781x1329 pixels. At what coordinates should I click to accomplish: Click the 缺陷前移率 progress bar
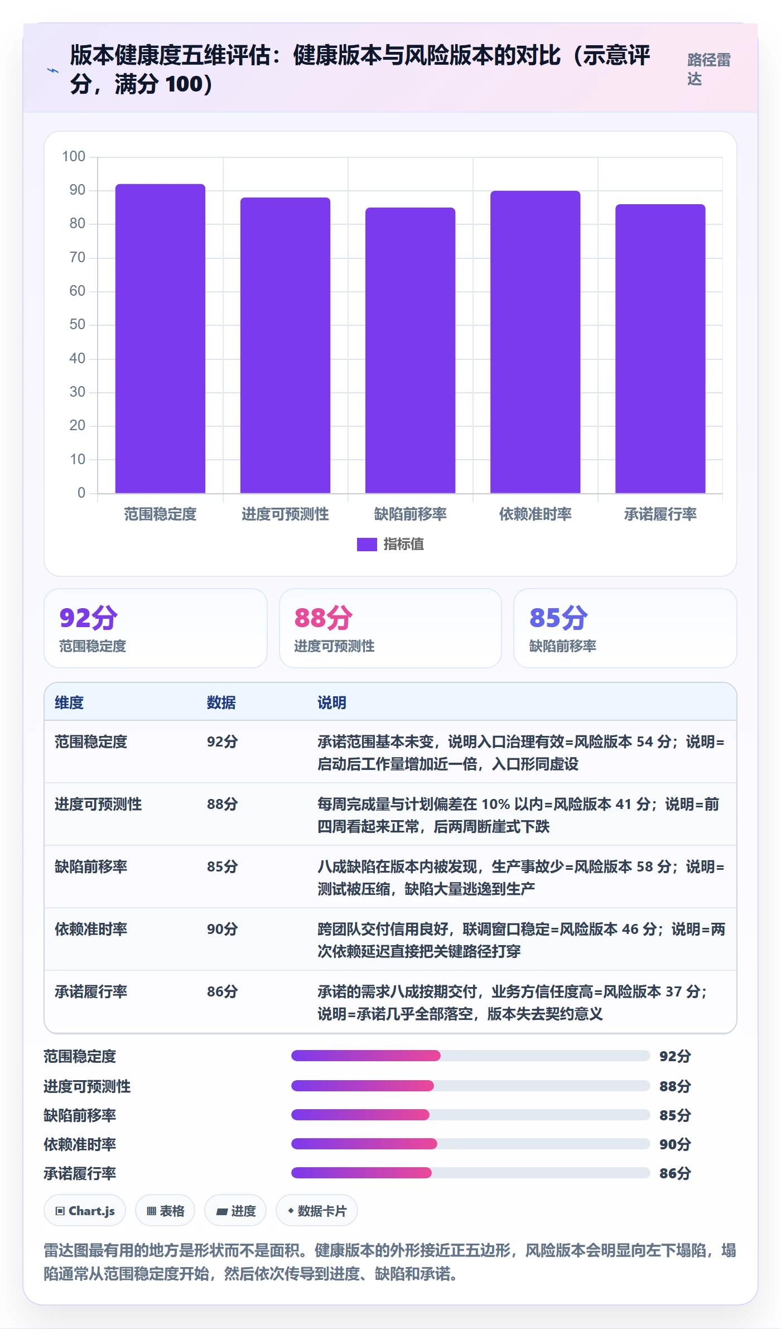pyautogui.click(x=471, y=1115)
